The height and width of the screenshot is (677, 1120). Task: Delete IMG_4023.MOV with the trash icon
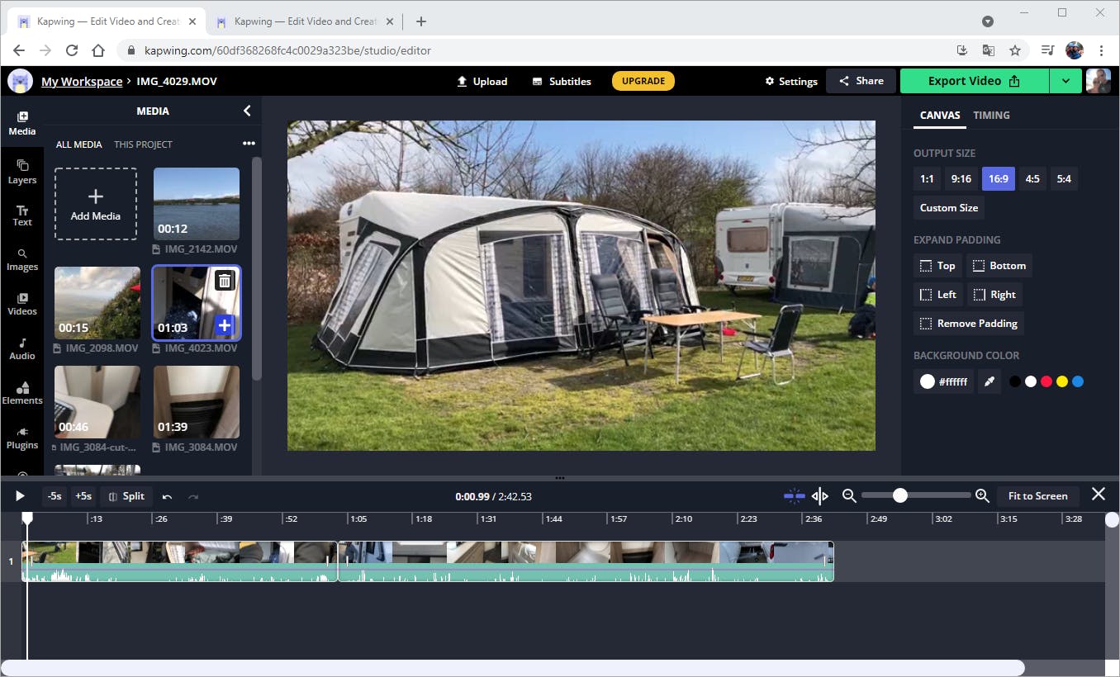pyautogui.click(x=224, y=281)
